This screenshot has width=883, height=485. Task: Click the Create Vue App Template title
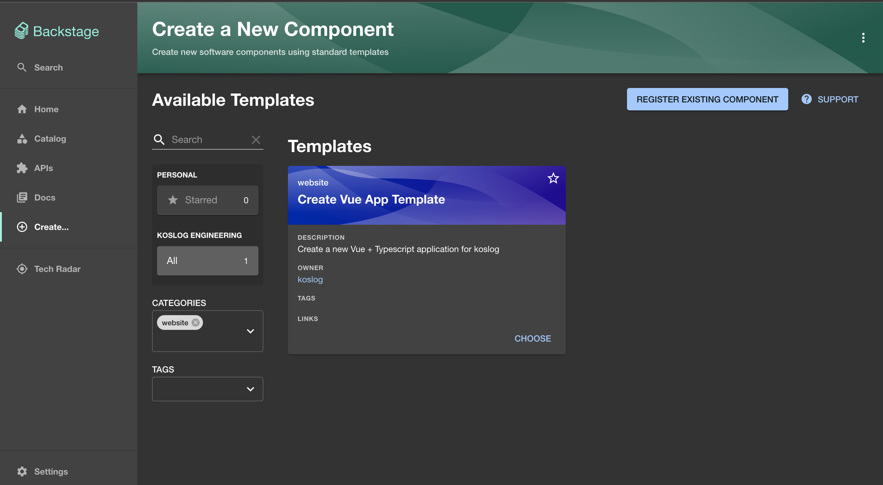pyautogui.click(x=371, y=199)
